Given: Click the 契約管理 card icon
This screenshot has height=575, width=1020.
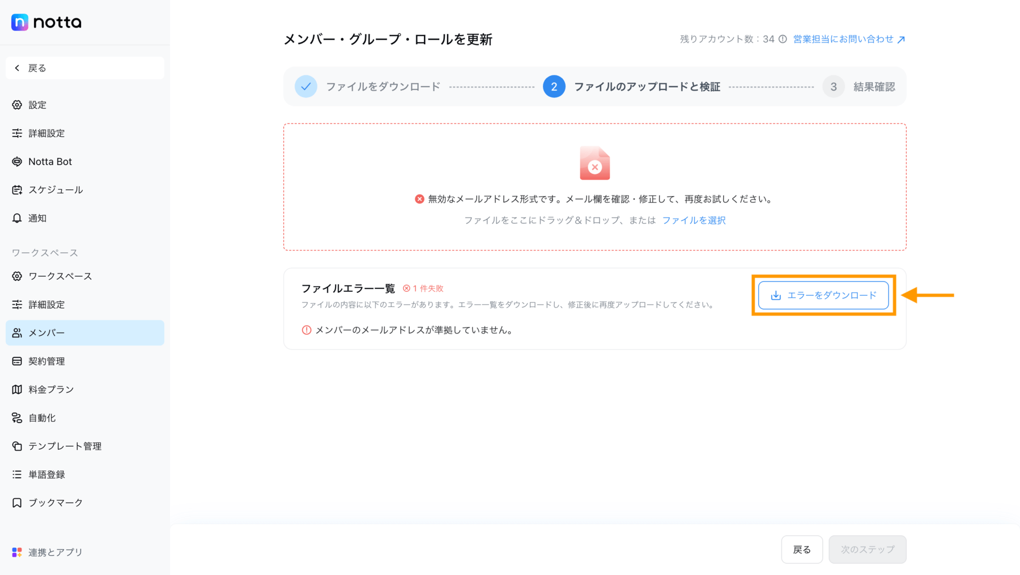Looking at the screenshot, I should click(x=17, y=361).
